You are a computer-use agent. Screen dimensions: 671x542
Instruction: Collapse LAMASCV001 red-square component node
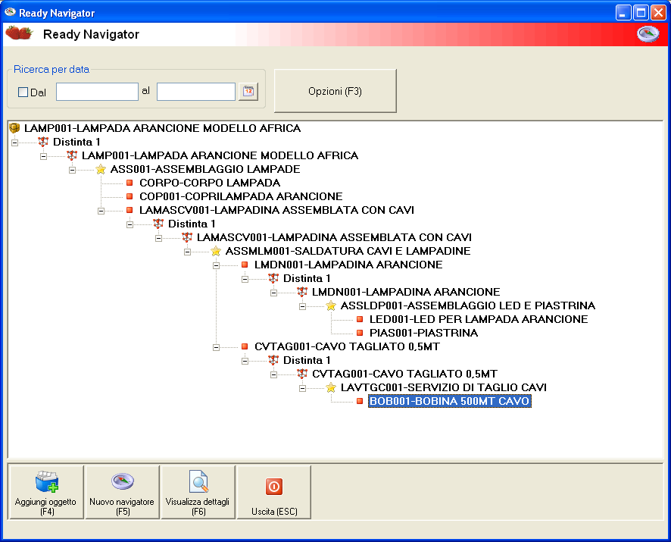(101, 211)
